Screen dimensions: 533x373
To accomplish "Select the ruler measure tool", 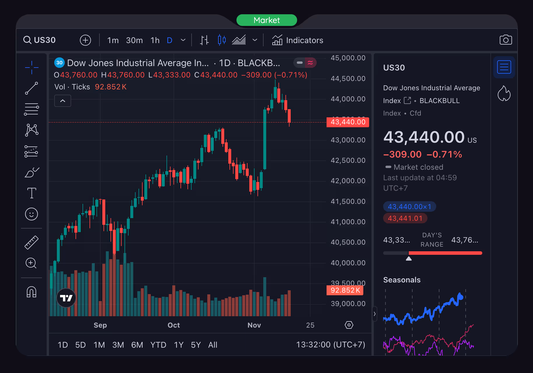I will (x=31, y=243).
